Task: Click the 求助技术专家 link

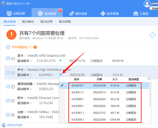Action: [14, 125]
